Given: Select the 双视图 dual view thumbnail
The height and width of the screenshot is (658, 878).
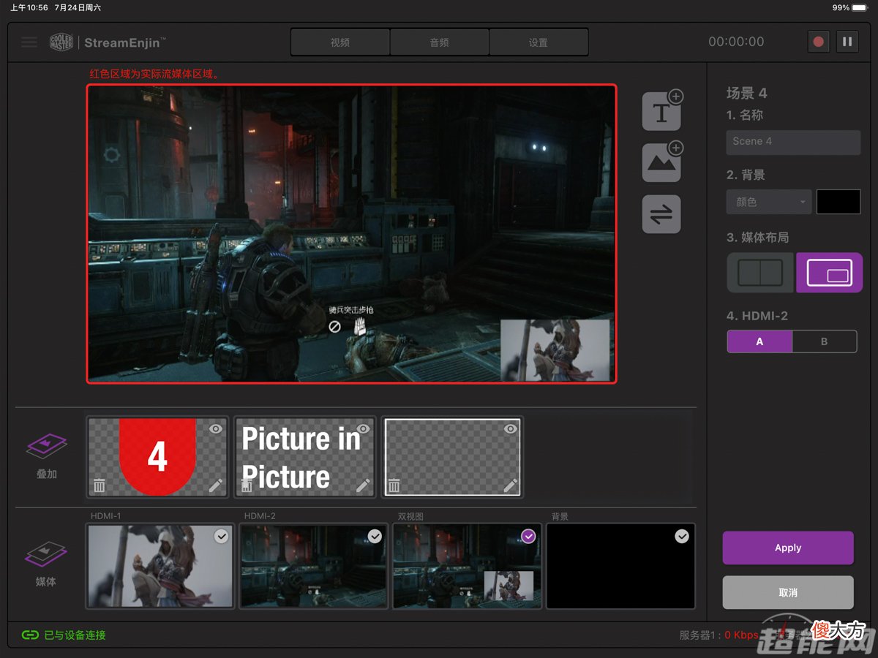Looking at the screenshot, I should click(x=468, y=566).
